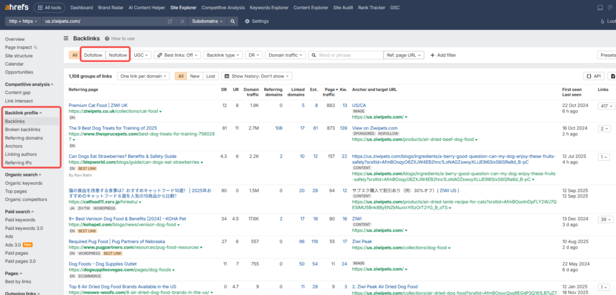
Task: Open the Ref. page URL dropdown
Action: (x=404, y=55)
